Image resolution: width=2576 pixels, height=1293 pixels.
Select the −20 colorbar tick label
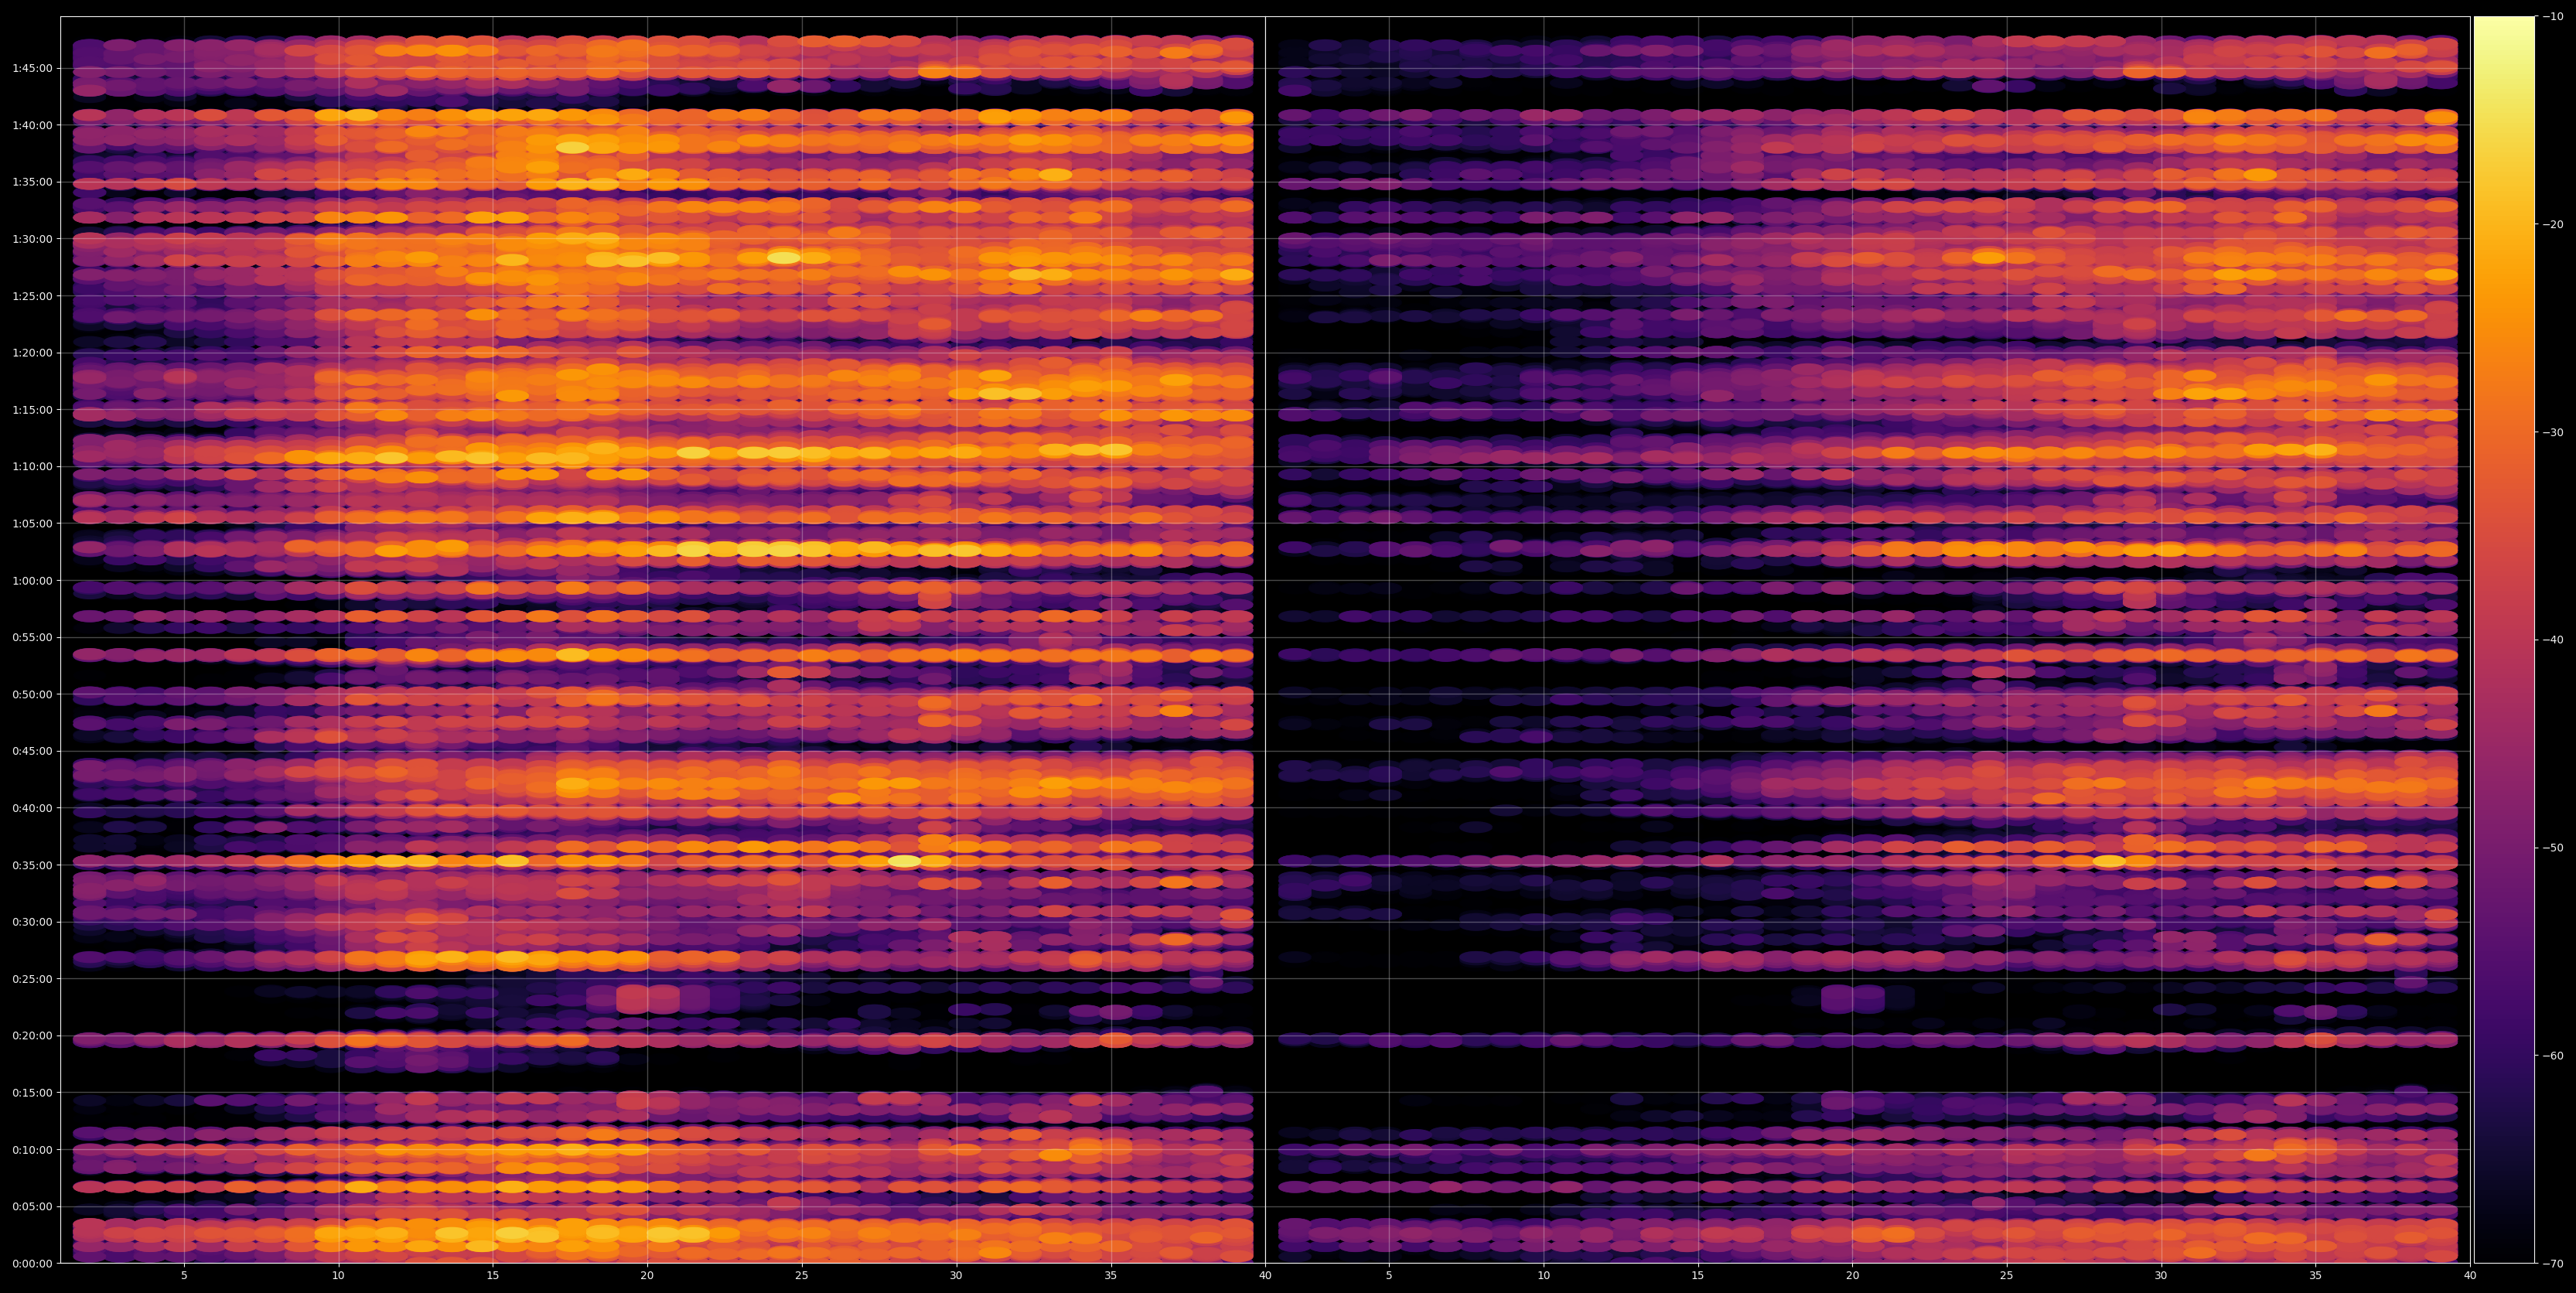pyautogui.click(x=2552, y=224)
